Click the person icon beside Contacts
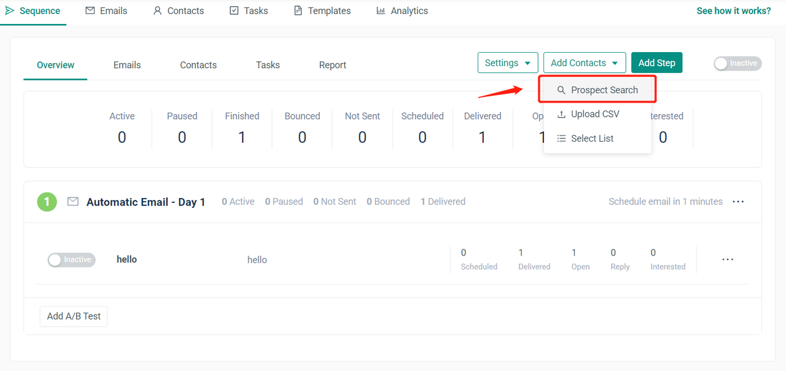Viewport: 786px width, 371px height. [x=158, y=10]
